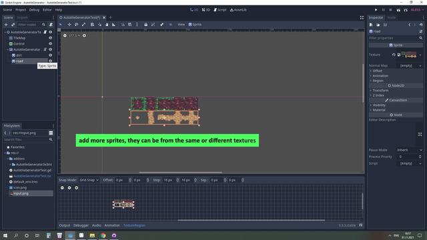
Task: Expand the Transform property section
Action: coord(380,91)
